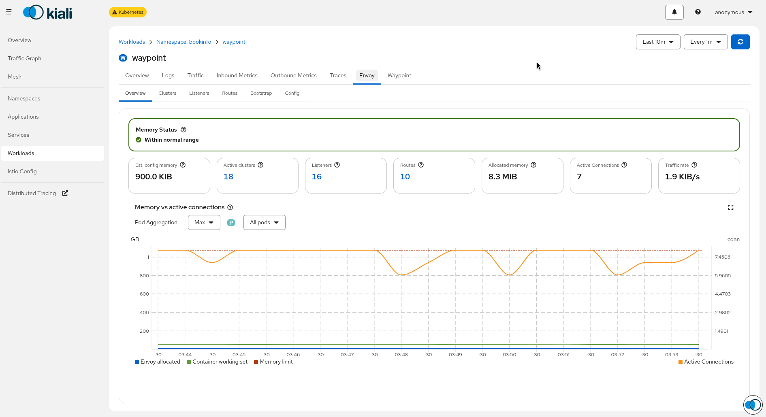Open the help question mark menu
This screenshot has width=766, height=417.
click(698, 12)
